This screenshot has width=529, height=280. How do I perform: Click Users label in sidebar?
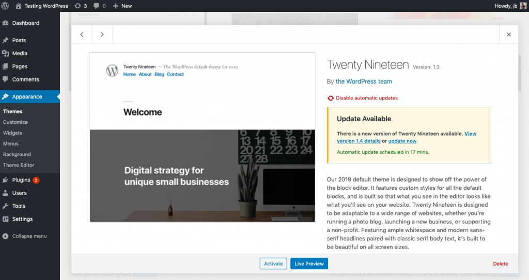point(19,193)
